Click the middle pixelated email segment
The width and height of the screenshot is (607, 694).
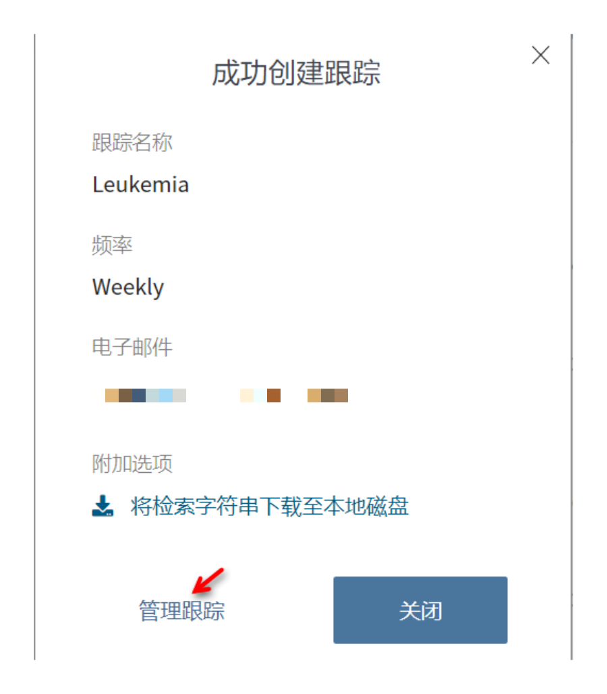pyautogui.click(x=260, y=395)
